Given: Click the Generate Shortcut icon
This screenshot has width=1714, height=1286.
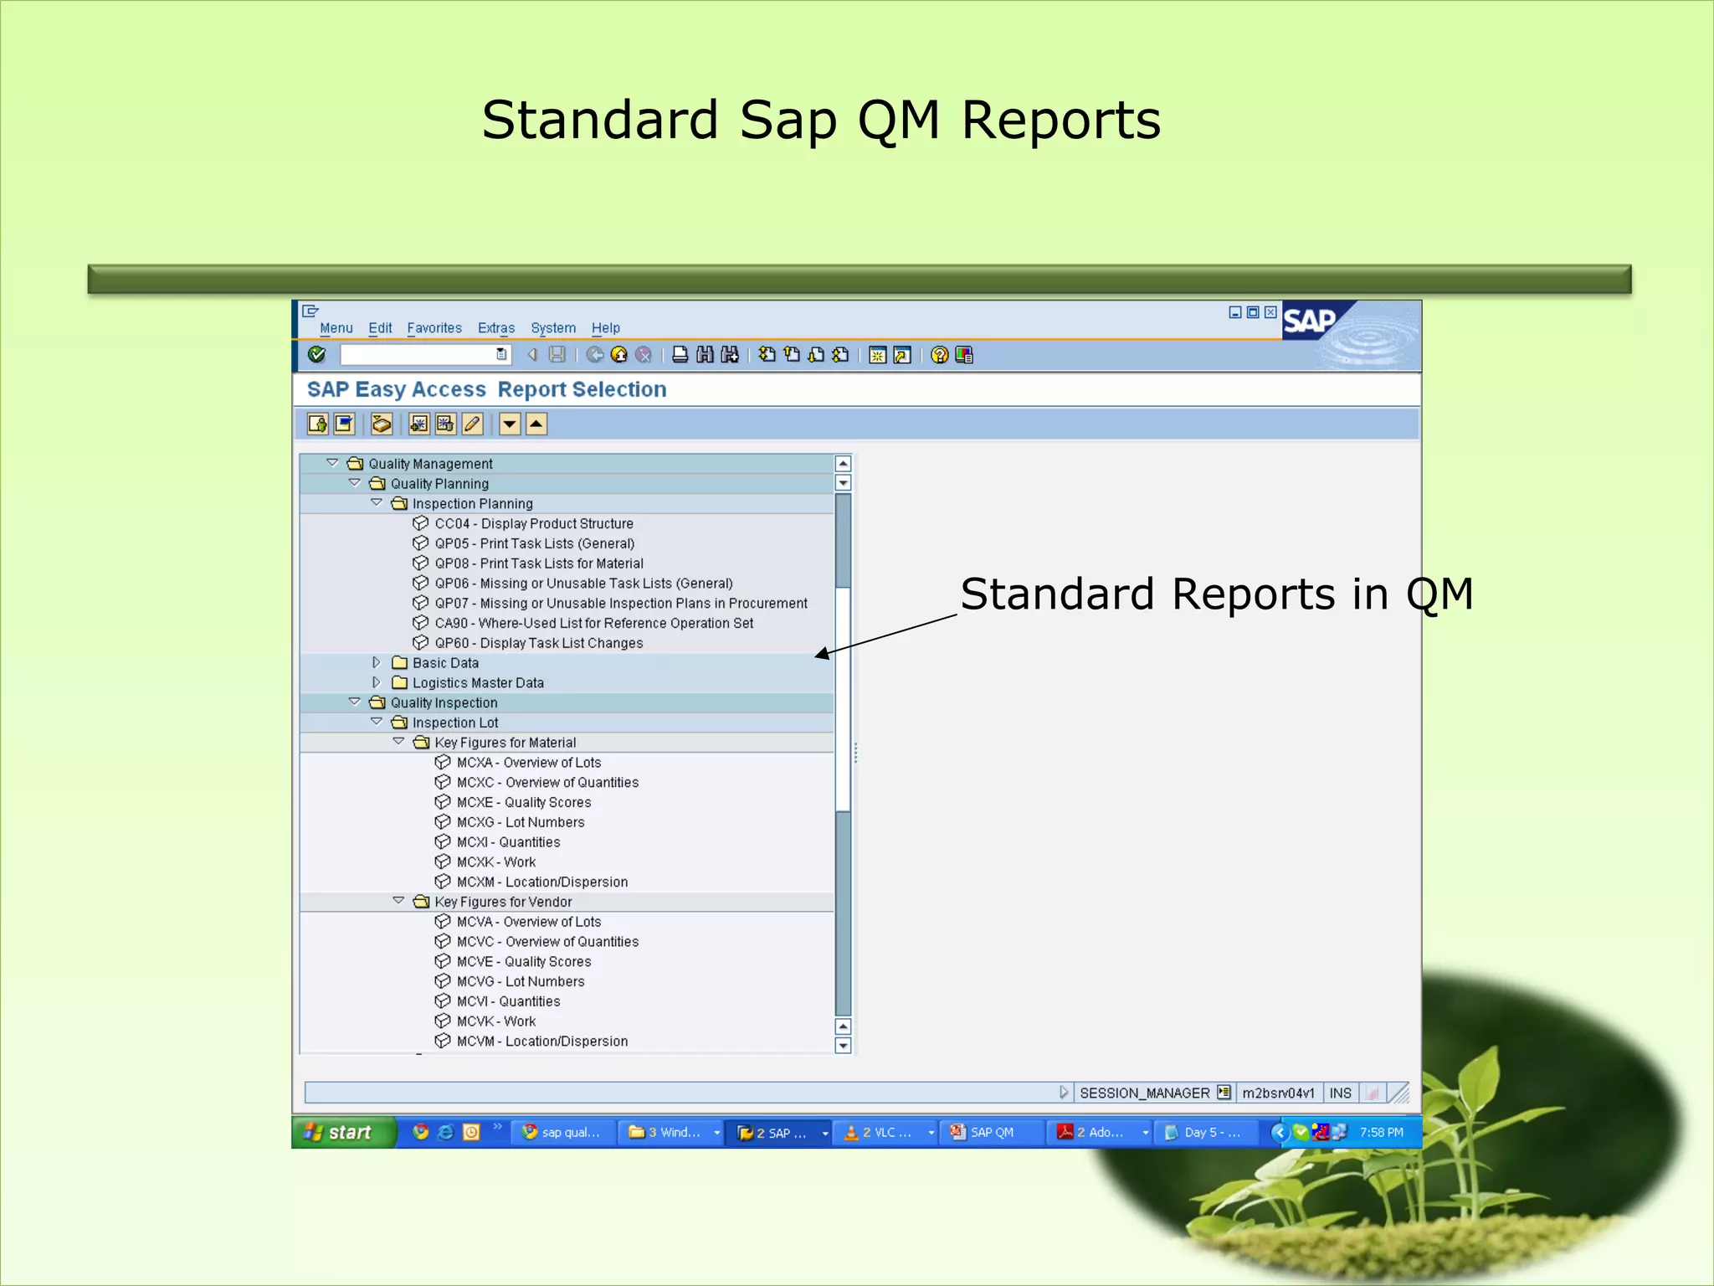Looking at the screenshot, I should pos(902,355).
